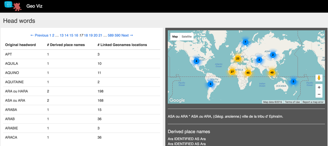This screenshot has width=328, height=146.
Task: Go to the Next page
Action: [127, 35]
